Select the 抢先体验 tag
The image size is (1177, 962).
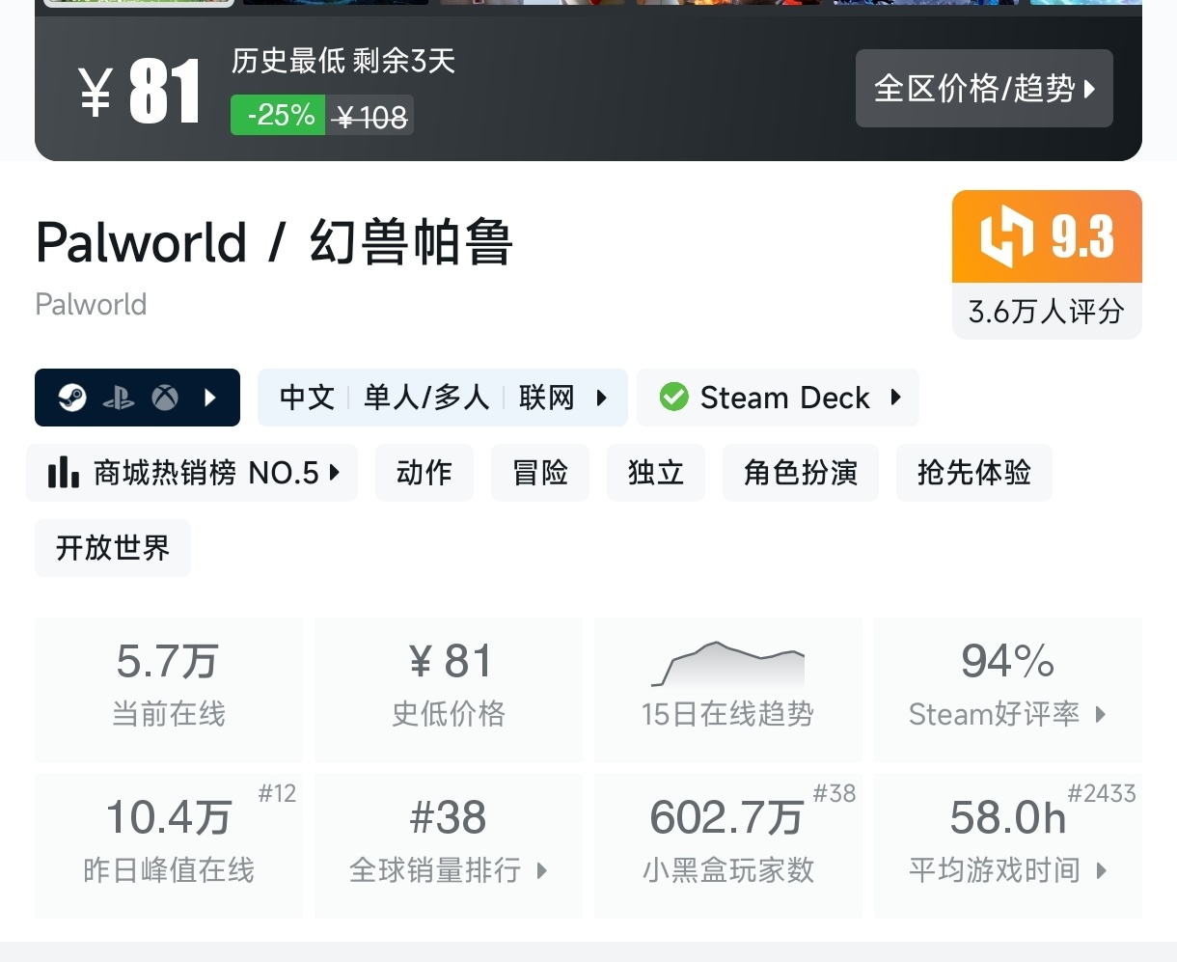974,473
